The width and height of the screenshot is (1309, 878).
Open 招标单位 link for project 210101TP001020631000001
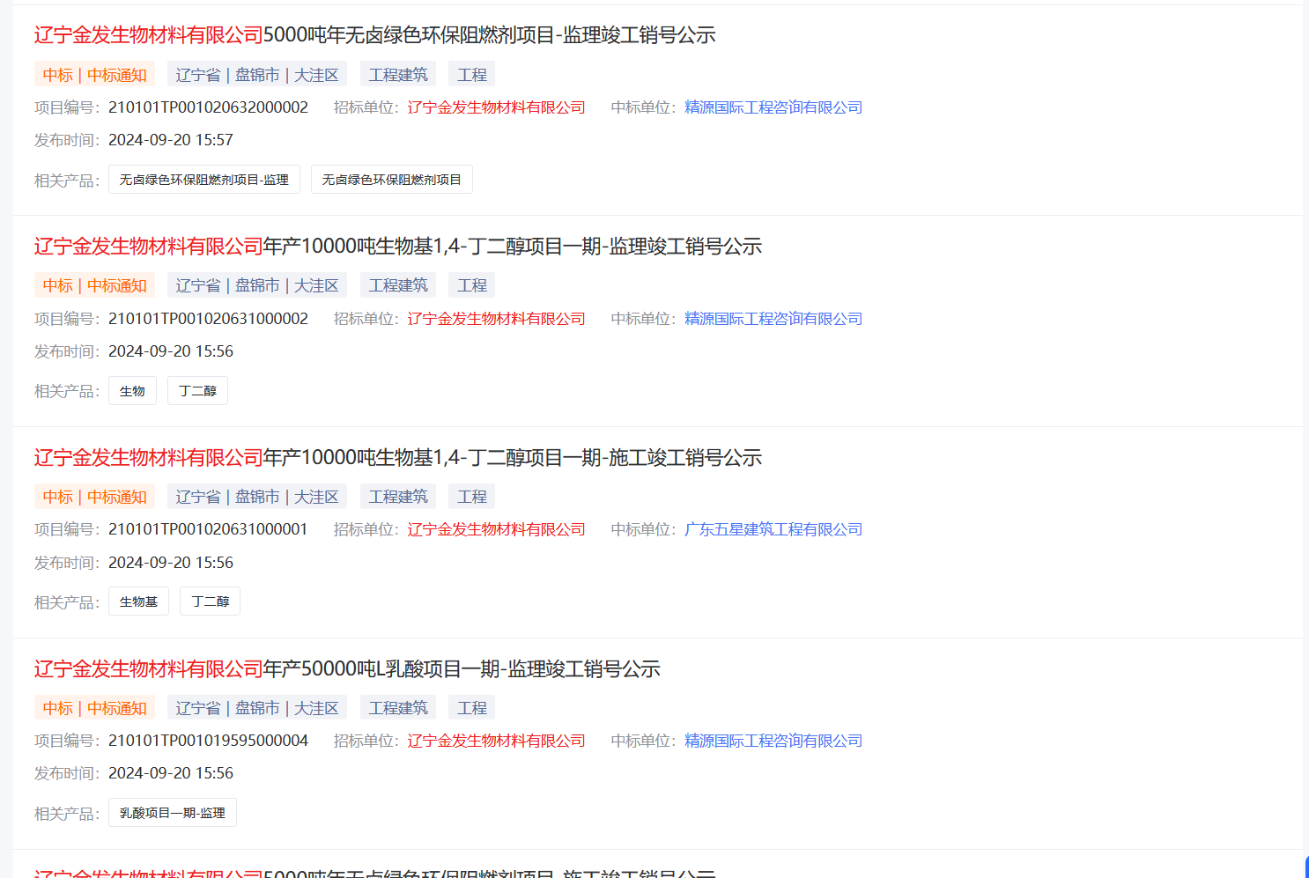coord(497,529)
